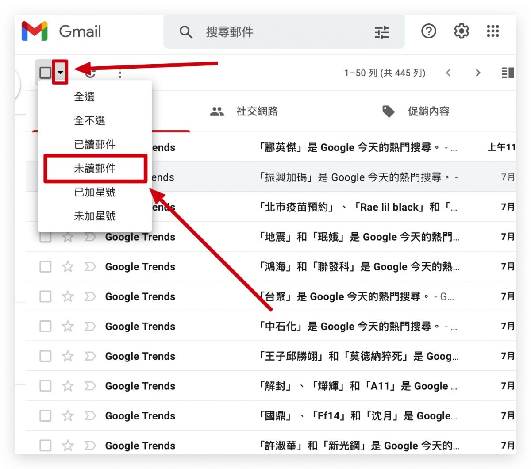
Task: Open the settings gear icon
Action: coord(461,31)
